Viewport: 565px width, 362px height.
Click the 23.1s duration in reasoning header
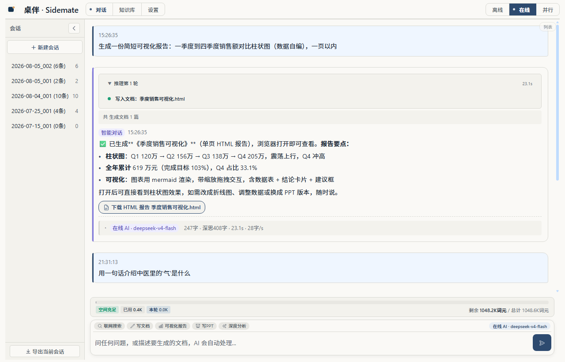pyautogui.click(x=527, y=83)
